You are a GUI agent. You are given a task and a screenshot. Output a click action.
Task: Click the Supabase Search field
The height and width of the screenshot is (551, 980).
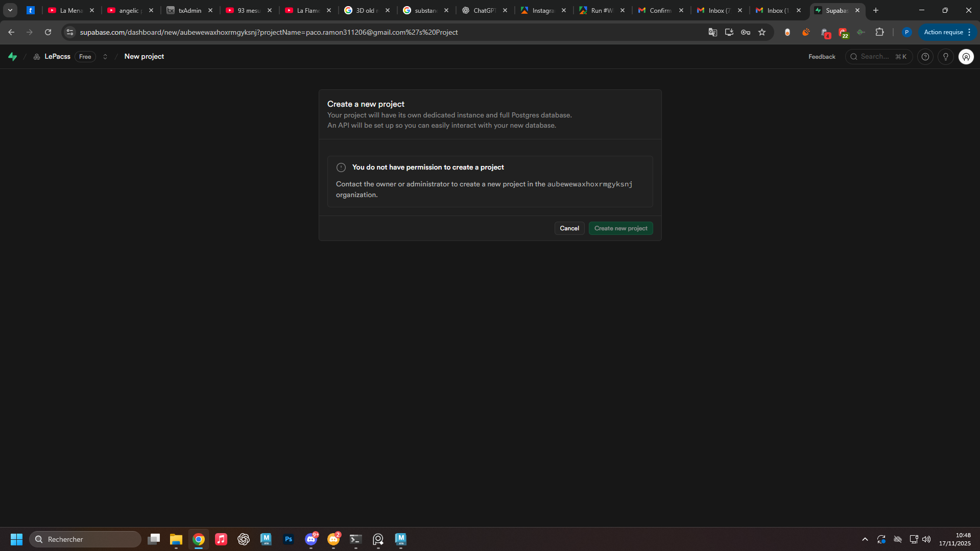[879, 57]
